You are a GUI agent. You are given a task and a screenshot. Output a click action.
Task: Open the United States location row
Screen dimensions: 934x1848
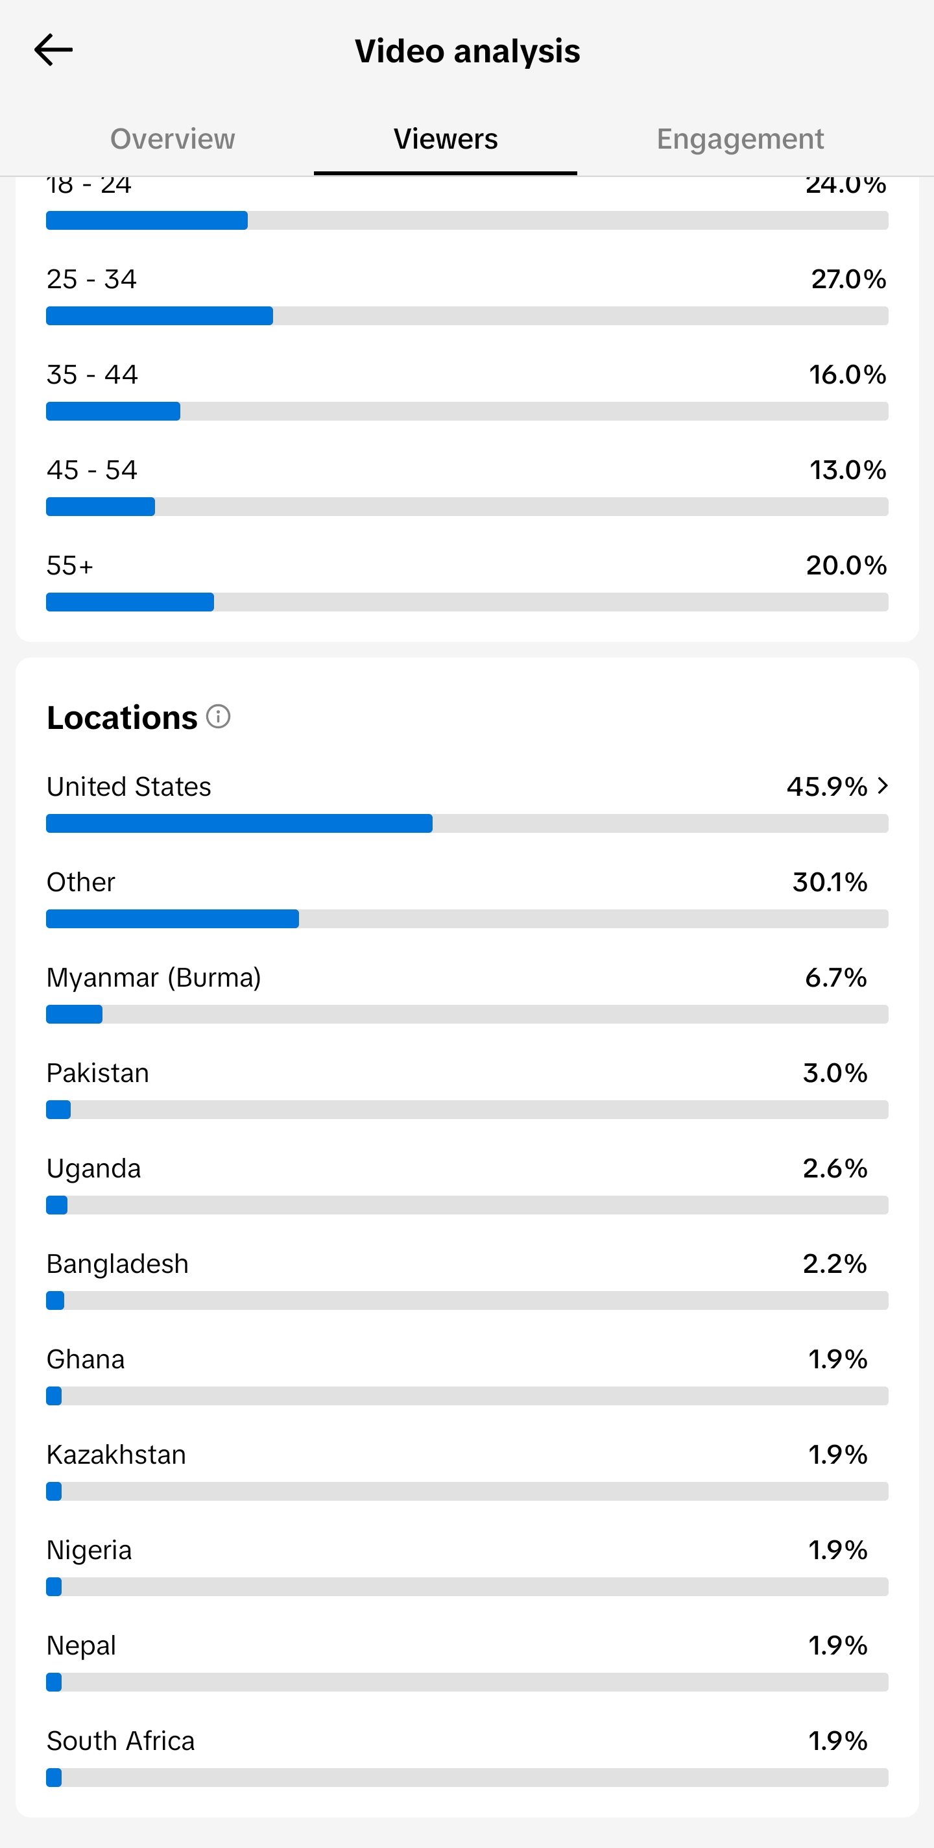(468, 802)
